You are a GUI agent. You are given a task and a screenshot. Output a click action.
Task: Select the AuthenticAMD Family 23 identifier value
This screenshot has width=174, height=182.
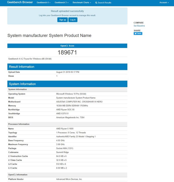76,136
